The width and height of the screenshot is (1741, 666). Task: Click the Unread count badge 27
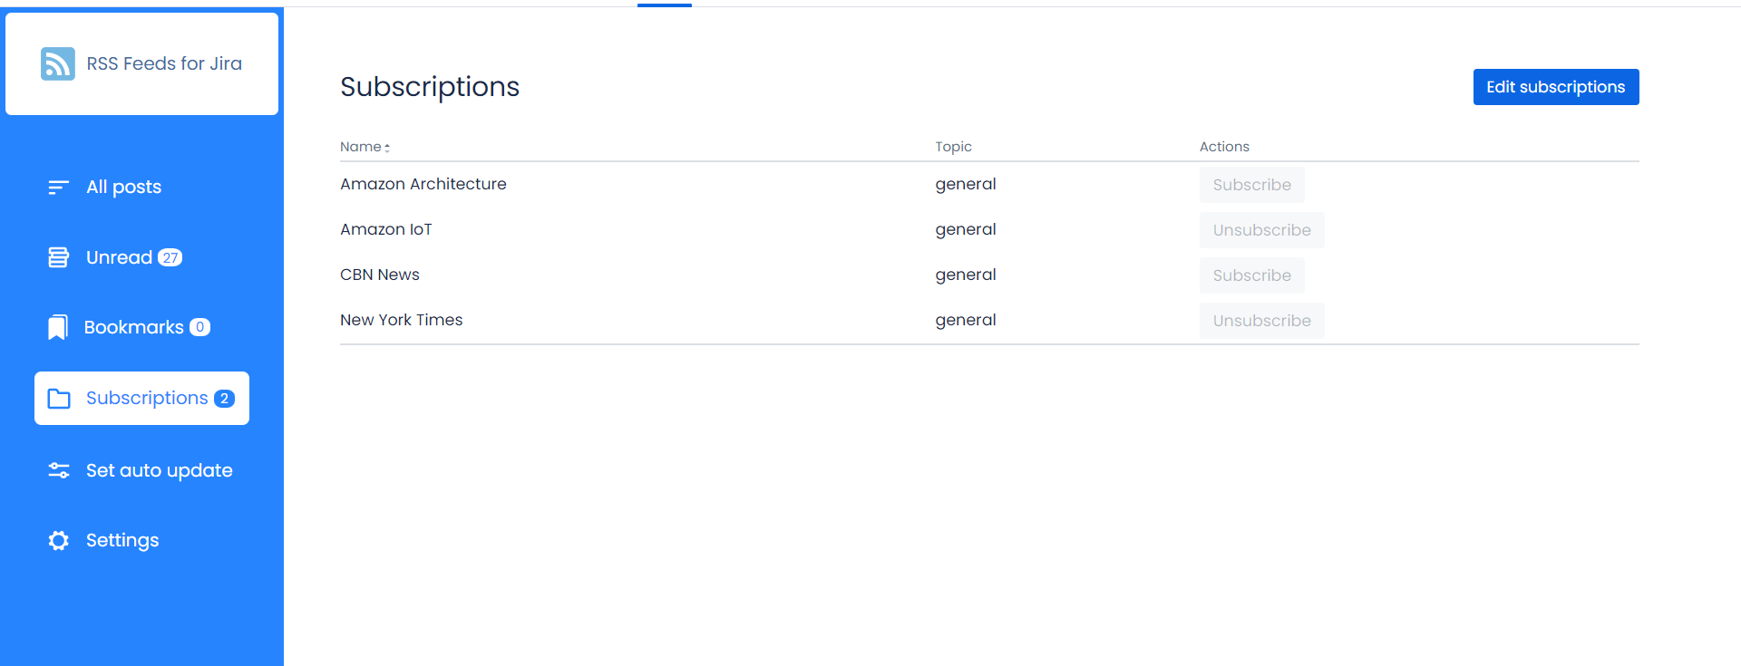170,258
